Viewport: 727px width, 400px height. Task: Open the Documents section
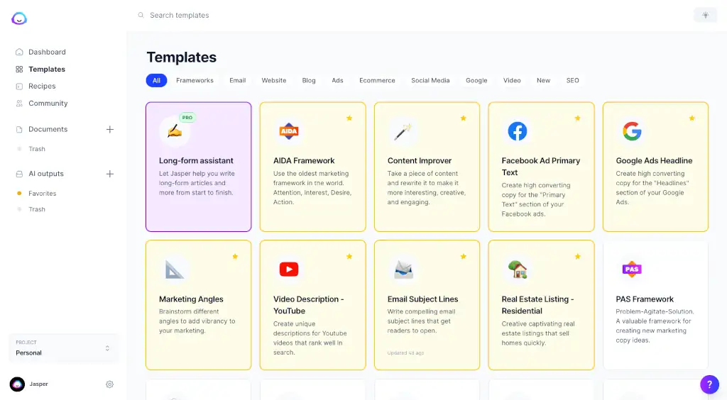[x=48, y=129]
